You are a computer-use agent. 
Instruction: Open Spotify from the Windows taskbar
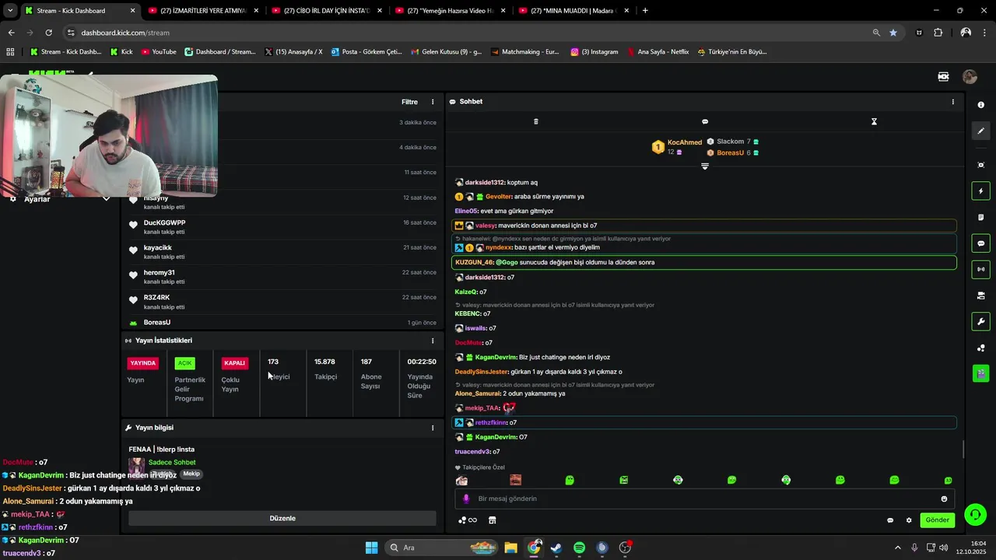(x=579, y=548)
